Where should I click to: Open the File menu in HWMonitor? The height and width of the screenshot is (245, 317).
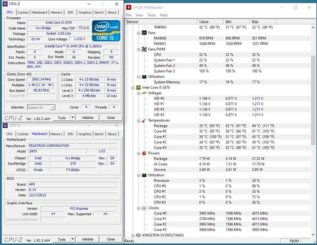(129, 15)
